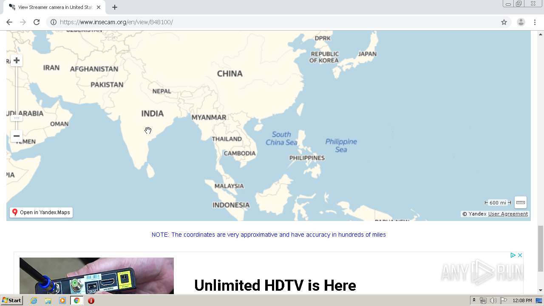Click the INDIA label on the map

click(152, 113)
